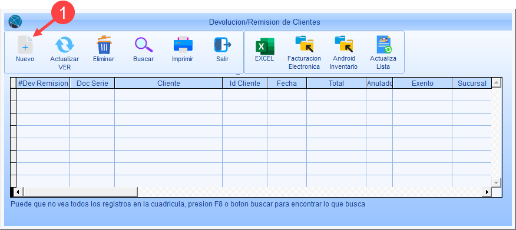Click the horizontal scrollbar right arrow
The image size is (516, 230).
[487, 192]
